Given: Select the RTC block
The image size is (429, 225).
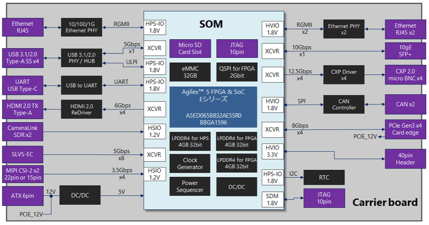Looking at the screenshot, I should (324, 178).
